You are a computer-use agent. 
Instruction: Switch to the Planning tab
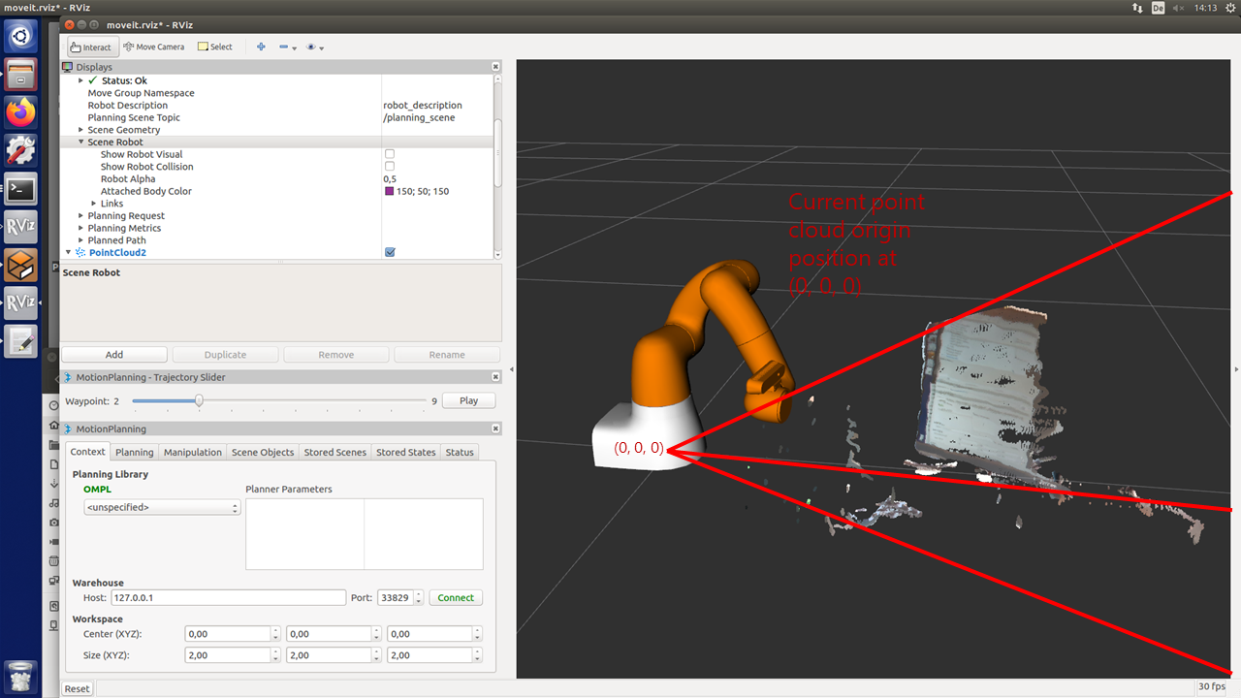(x=134, y=451)
